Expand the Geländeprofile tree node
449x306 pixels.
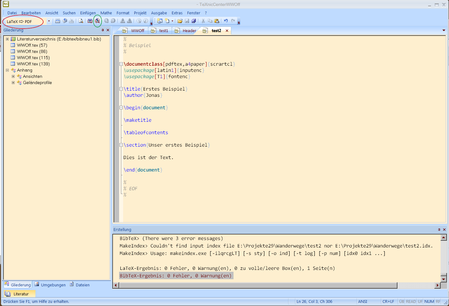click(13, 83)
